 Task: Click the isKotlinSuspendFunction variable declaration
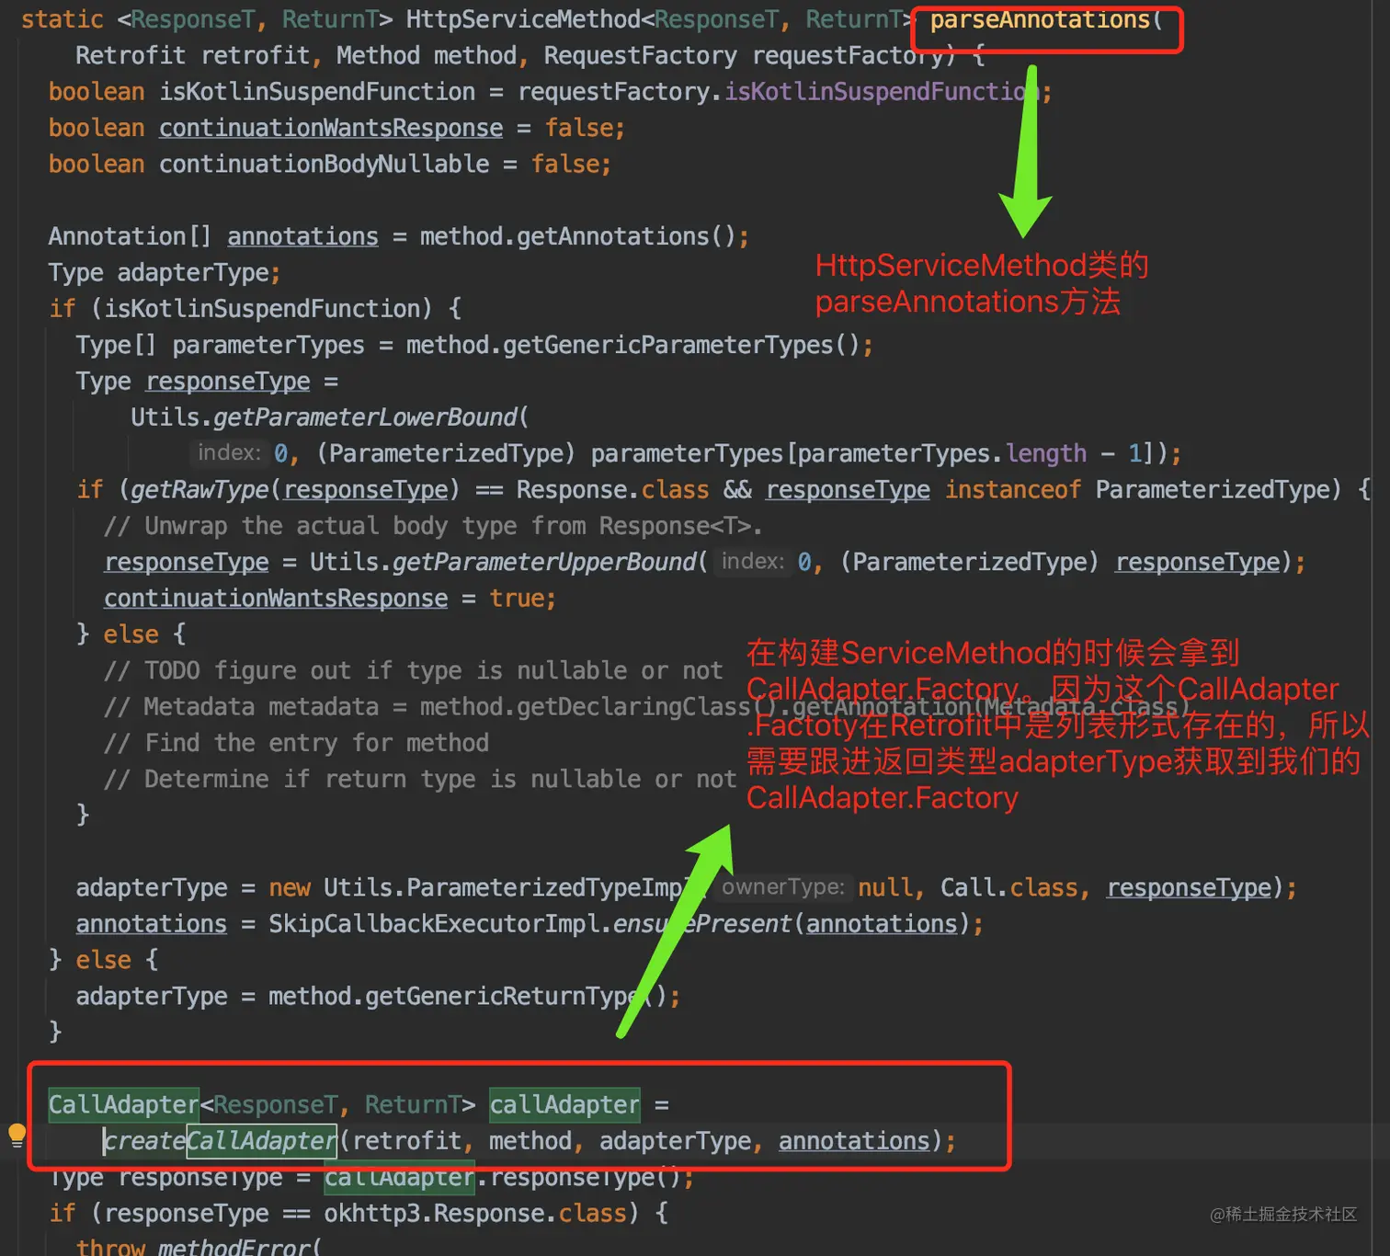pyautogui.click(x=317, y=92)
